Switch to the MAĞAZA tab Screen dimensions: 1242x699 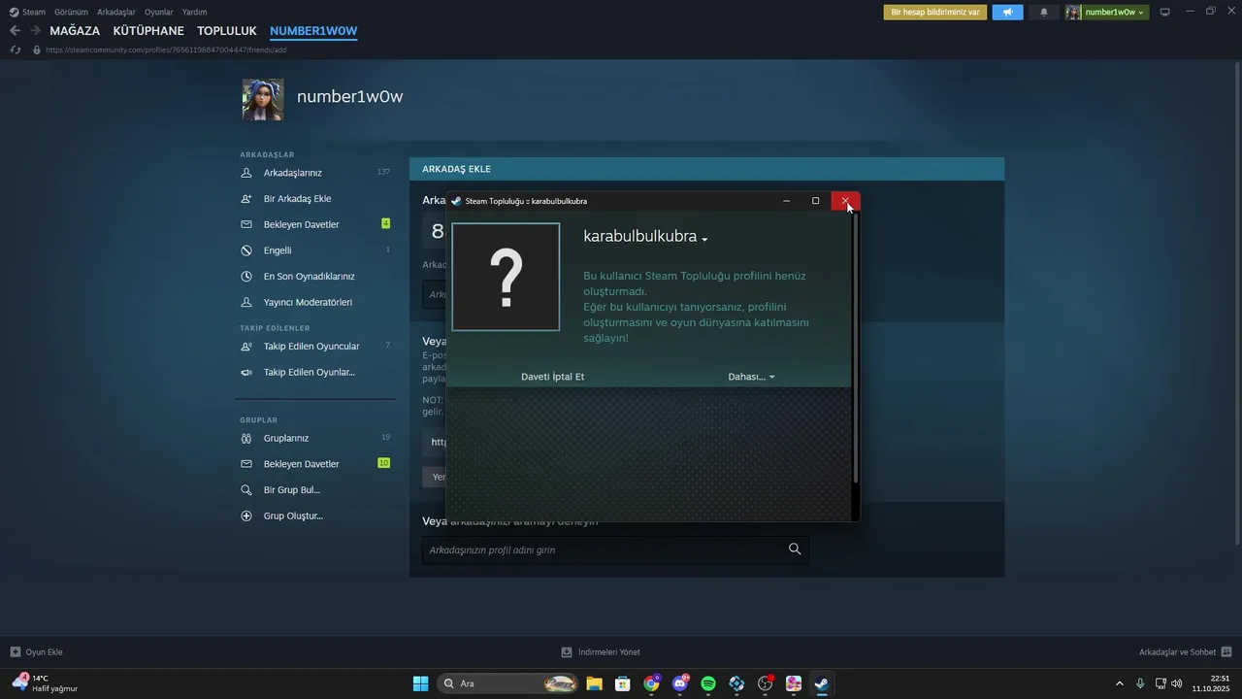75,31
